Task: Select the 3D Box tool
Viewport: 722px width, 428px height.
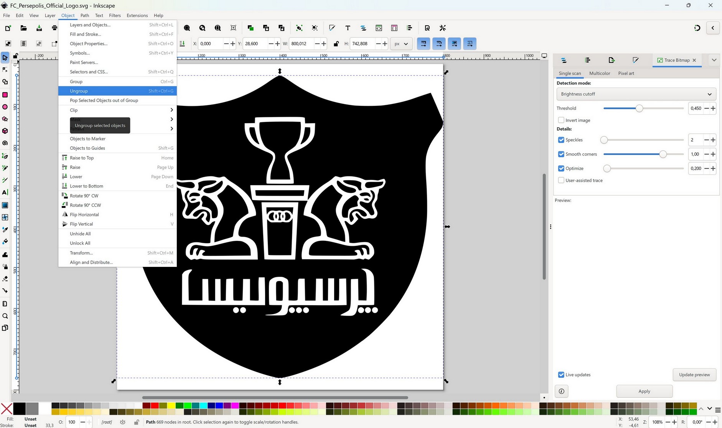Action: pyautogui.click(x=5, y=131)
